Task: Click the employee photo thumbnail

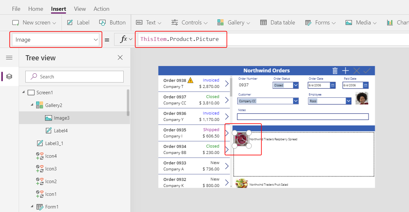Action: 362,98
